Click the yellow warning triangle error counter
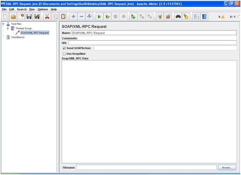Screen dimensions: 241x175 (x=223, y=17)
